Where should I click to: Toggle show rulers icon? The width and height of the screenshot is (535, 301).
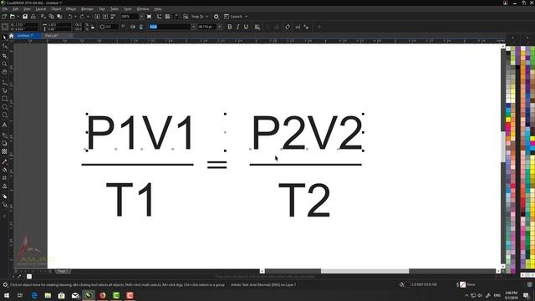[x=160, y=17]
